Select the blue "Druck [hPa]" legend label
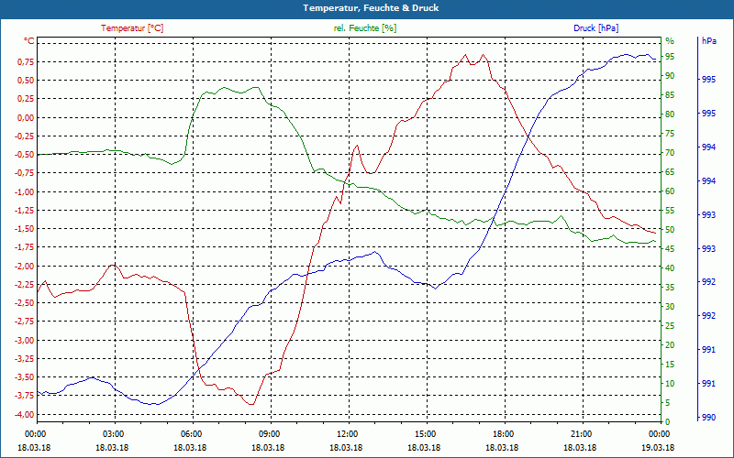734x458 pixels. (x=595, y=28)
